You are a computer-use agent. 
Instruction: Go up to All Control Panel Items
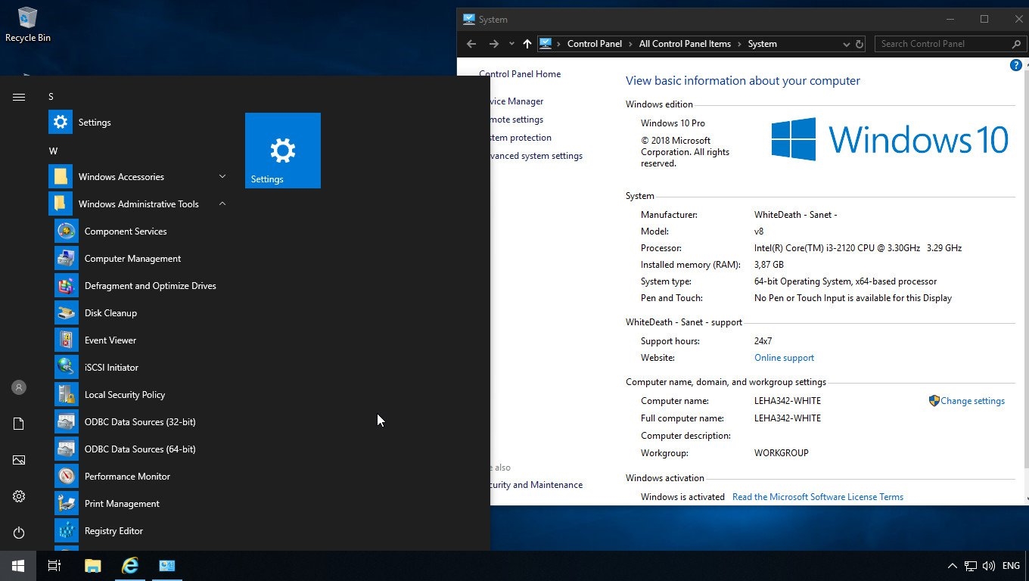click(x=527, y=44)
